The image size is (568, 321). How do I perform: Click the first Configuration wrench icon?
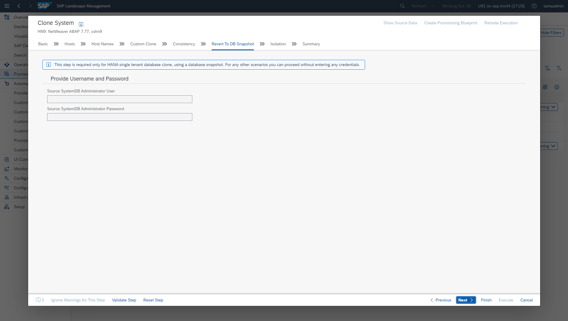(x=7, y=178)
